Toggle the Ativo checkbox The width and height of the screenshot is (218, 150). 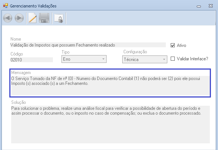[173, 45]
